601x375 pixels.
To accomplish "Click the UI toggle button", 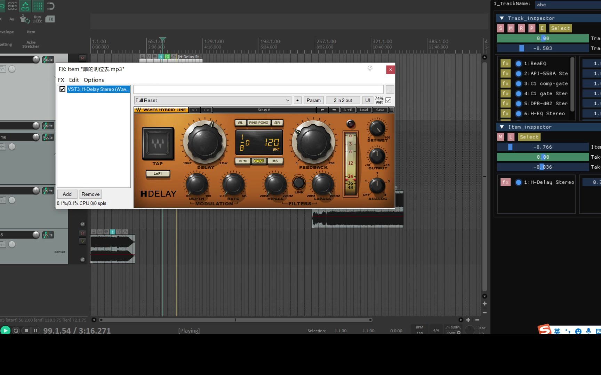I will [367, 100].
